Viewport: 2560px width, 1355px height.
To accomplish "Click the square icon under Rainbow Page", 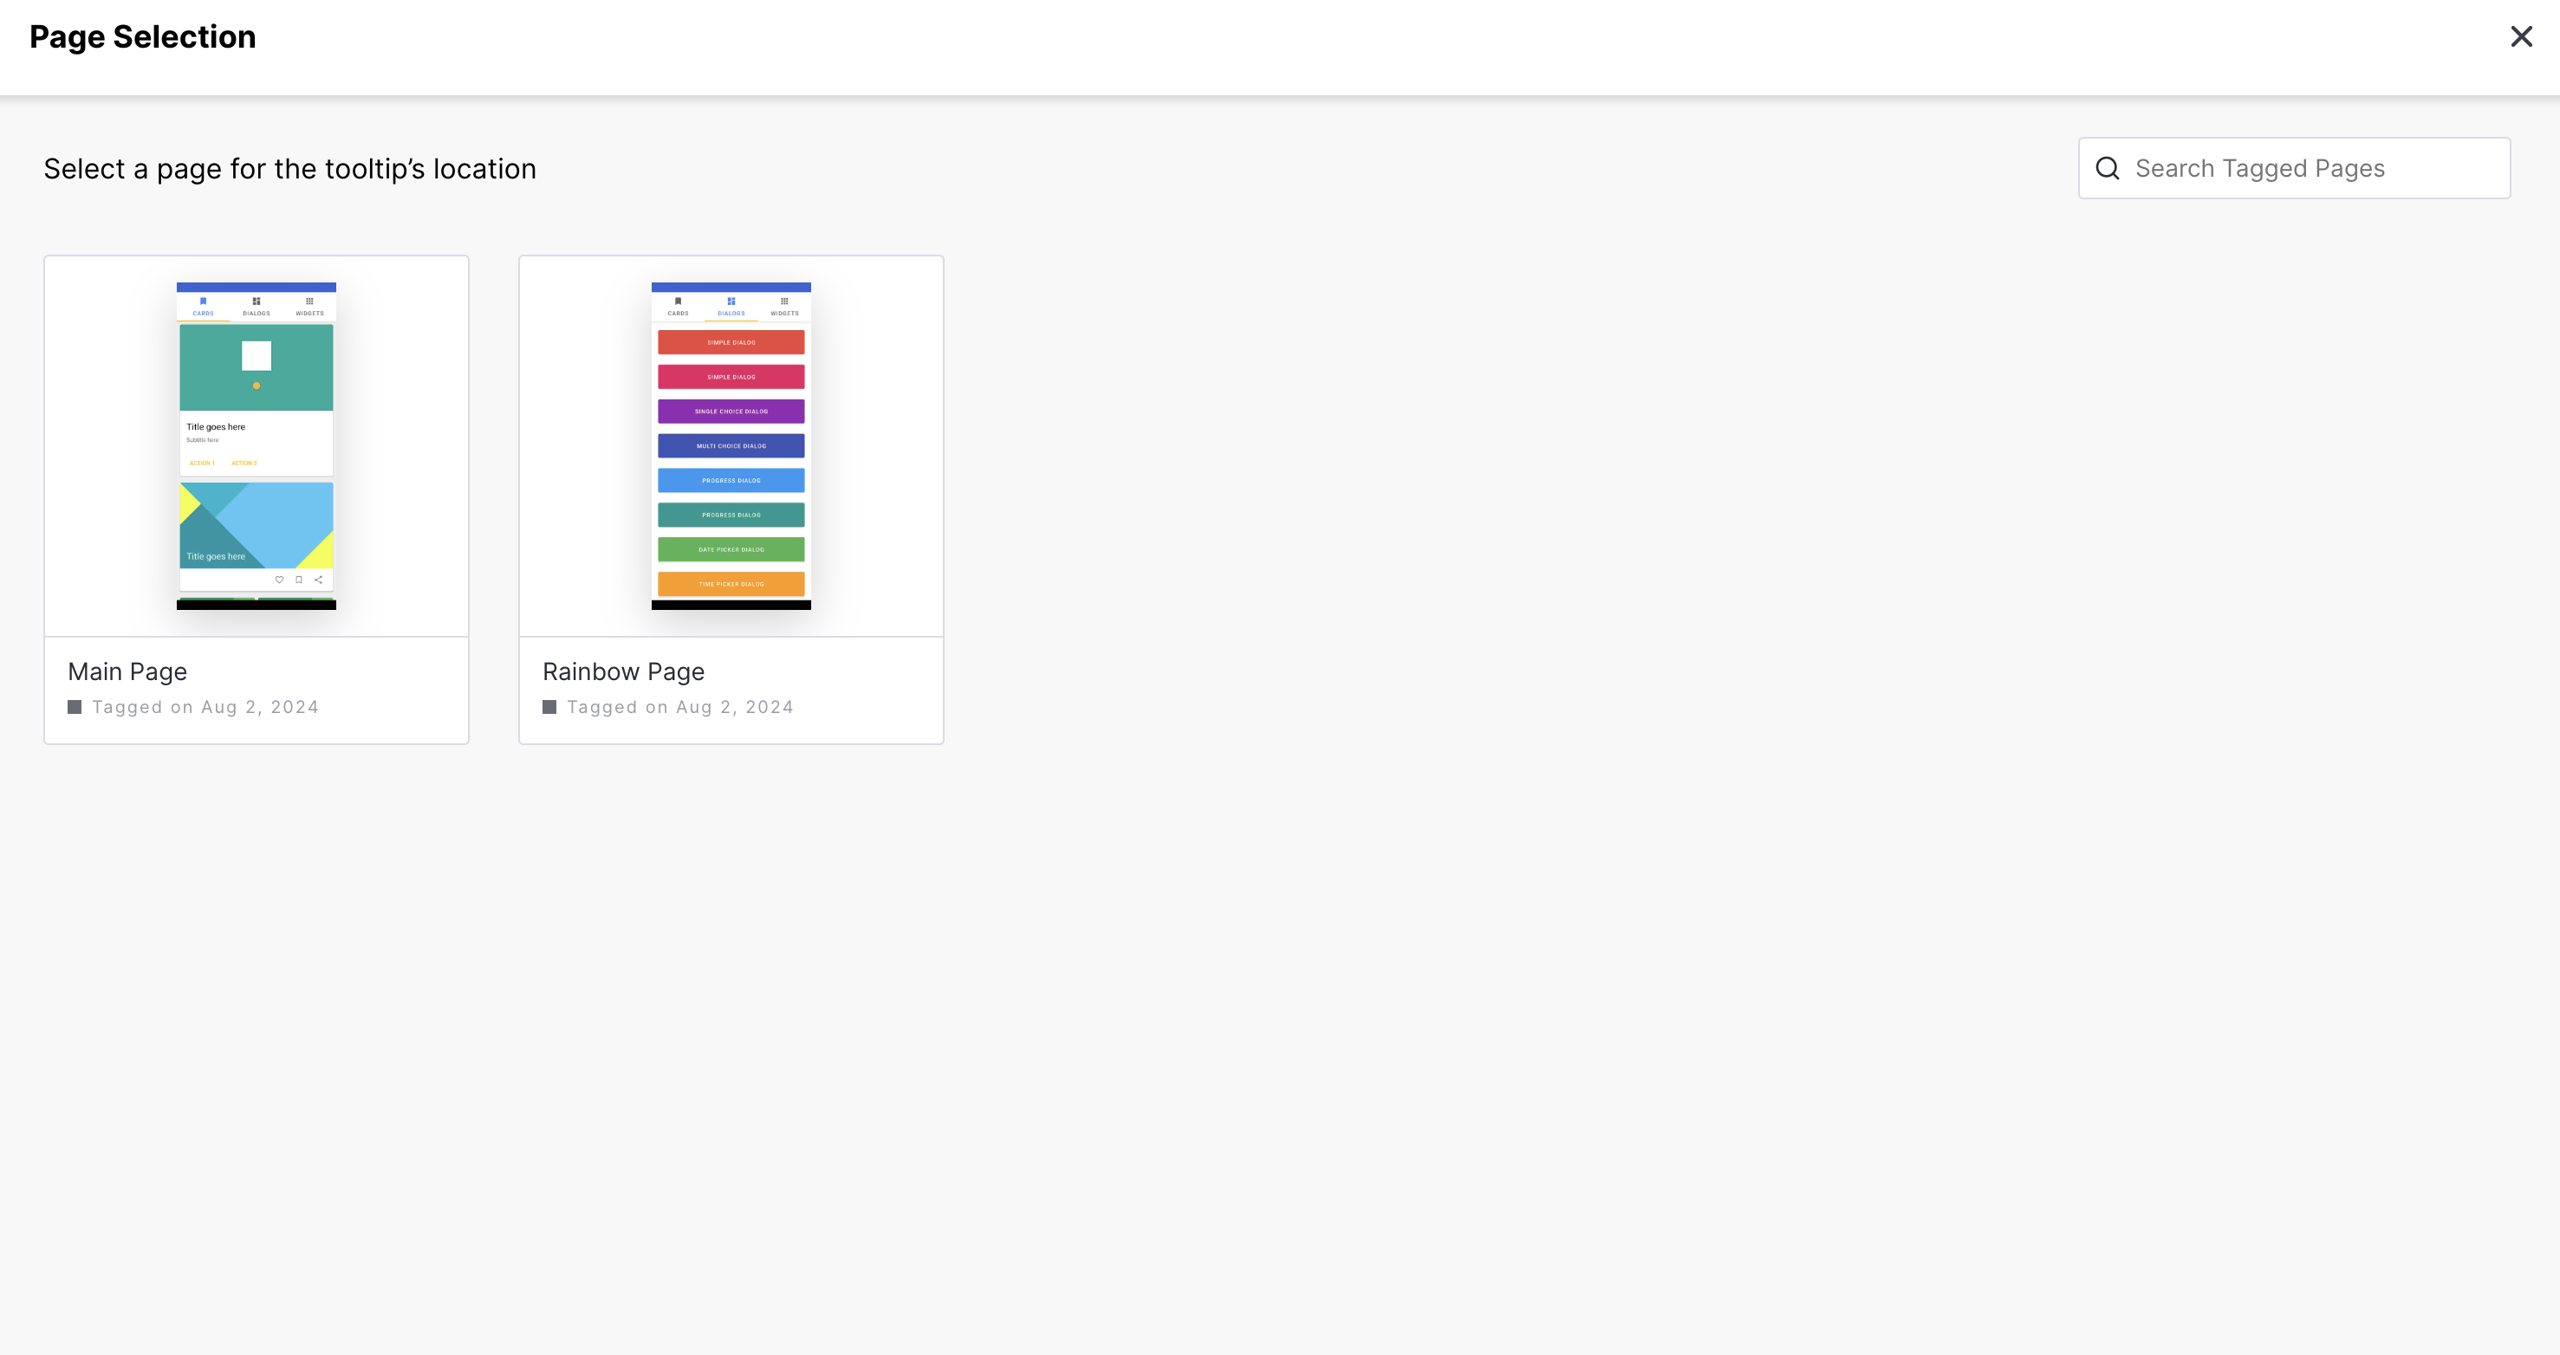I will click(x=549, y=707).
